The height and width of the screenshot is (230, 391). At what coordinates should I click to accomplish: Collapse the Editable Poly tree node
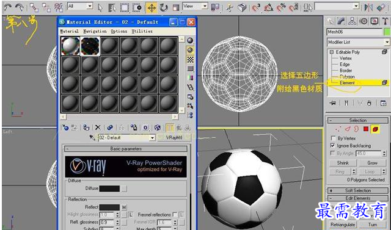pos(331,52)
